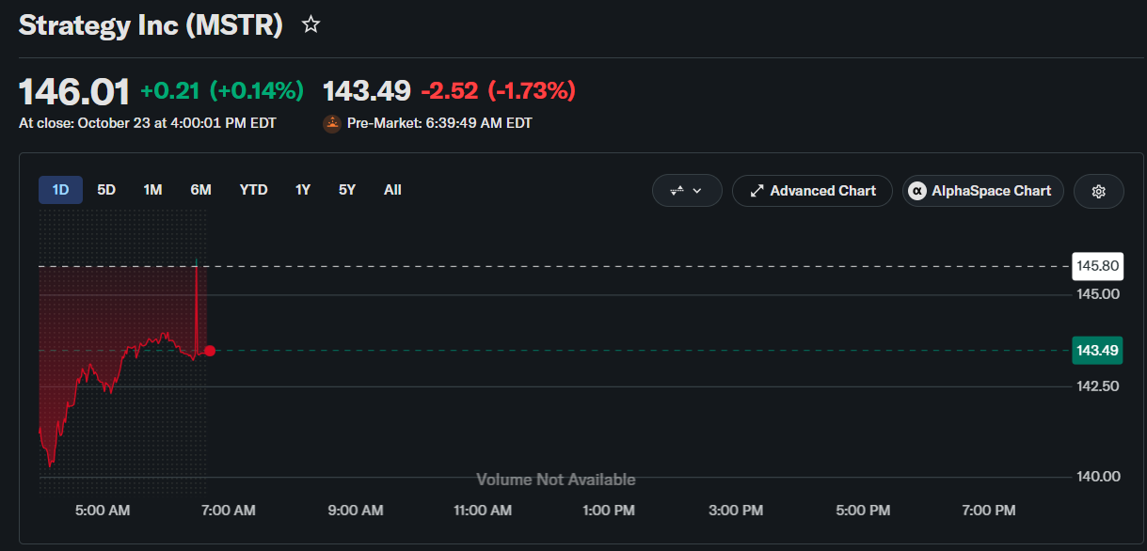Click the pre-market price 143.49 in header
Image resolution: width=1147 pixels, height=551 pixels.
coord(367,91)
